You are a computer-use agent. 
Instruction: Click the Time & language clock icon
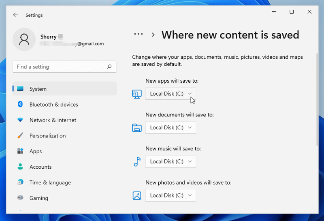pyautogui.click(x=20, y=182)
